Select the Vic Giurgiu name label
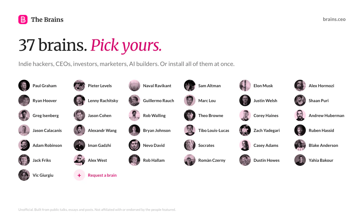Screen dimensions: 364x218 click(43, 175)
